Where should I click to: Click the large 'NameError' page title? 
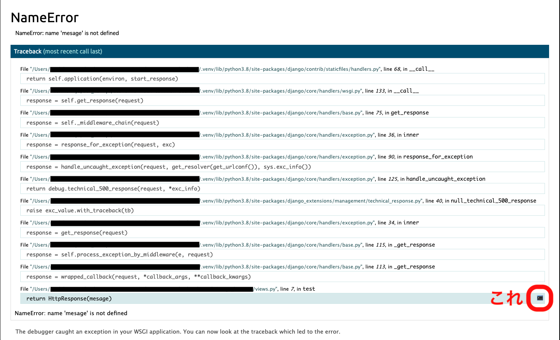(x=45, y=18)
